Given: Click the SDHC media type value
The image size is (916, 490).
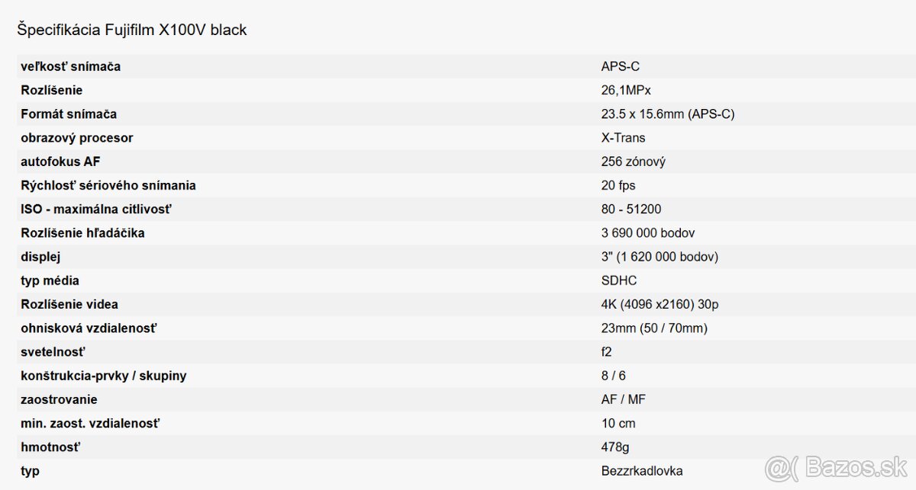Looking at the screenshot, I should (619, 280).
